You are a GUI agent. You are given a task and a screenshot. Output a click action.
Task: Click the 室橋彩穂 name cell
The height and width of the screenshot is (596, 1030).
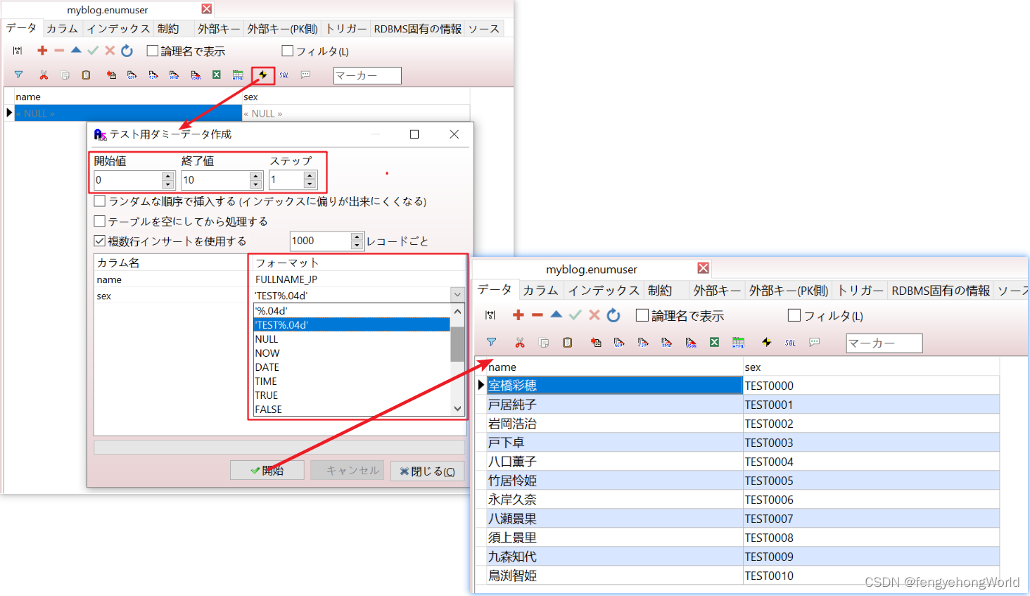coord(615,385)
